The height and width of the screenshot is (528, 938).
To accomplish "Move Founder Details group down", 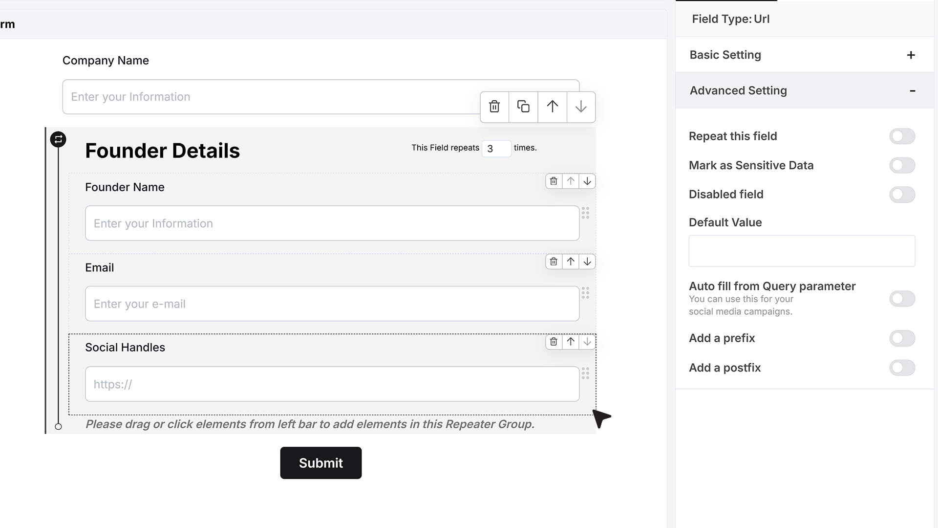I will coord(581,107).
